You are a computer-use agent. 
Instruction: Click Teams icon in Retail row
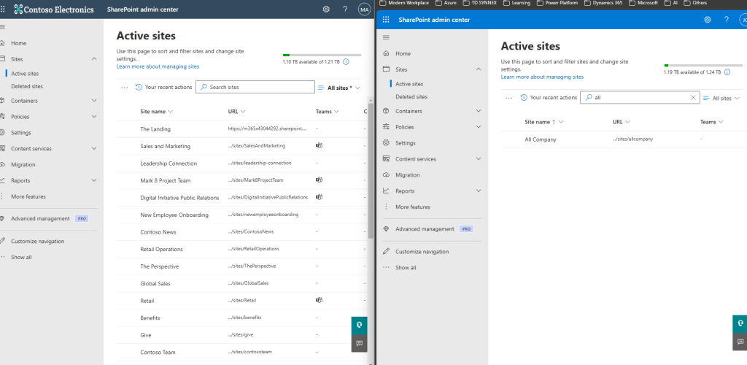pos(320,300)
